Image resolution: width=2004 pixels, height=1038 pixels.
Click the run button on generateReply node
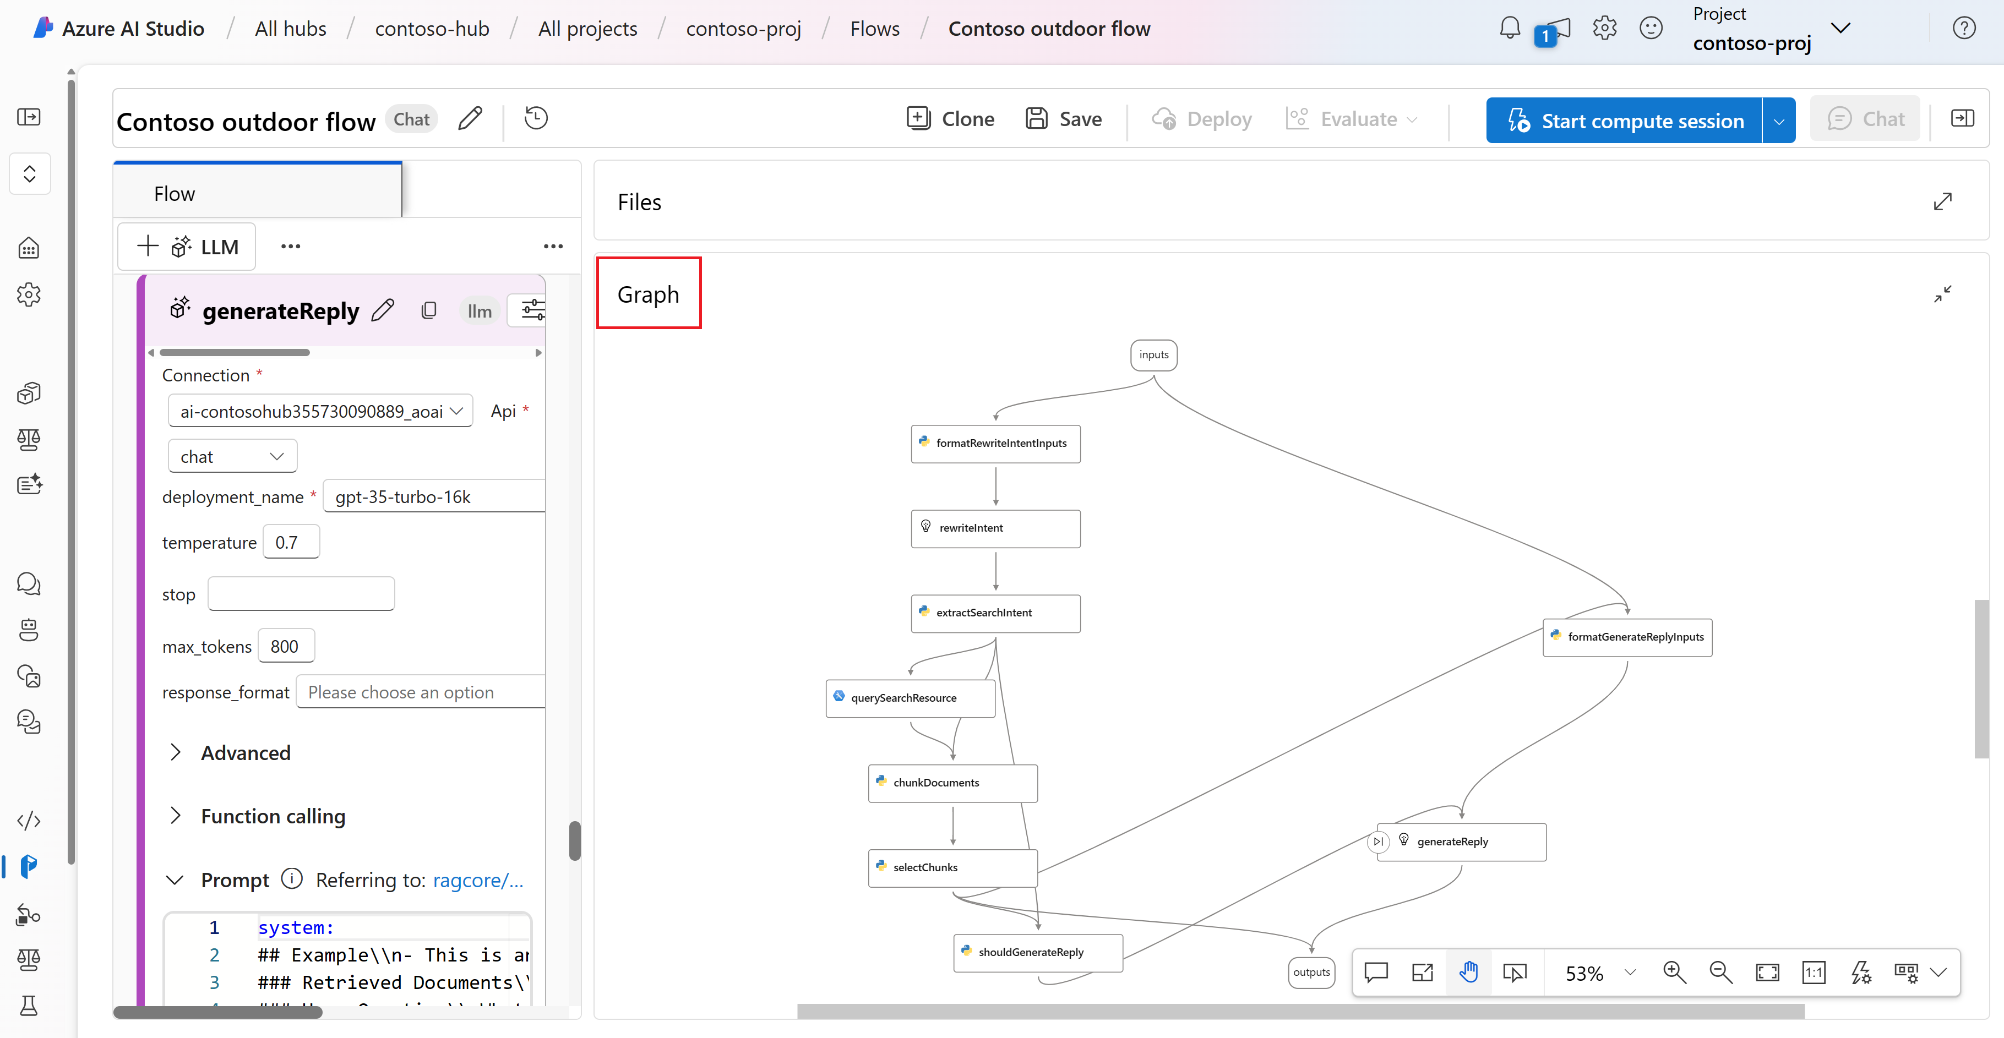click(x=1377, y=842)
